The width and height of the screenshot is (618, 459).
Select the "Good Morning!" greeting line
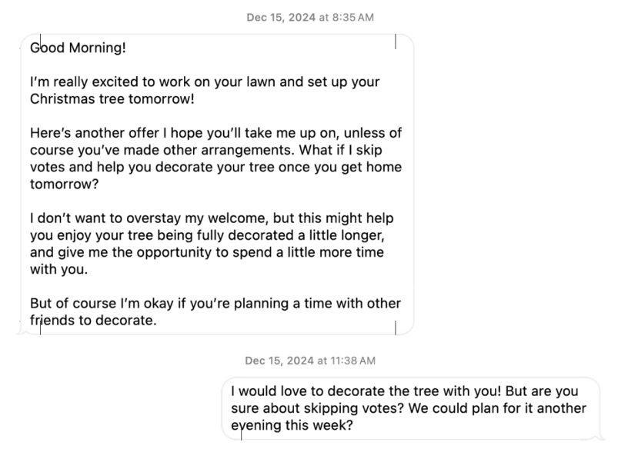[78, 48]
